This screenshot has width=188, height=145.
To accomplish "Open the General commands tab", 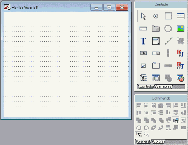I will coord(144,141).
